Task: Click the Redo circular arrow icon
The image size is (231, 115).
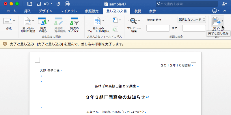Action: click(58, 4)
